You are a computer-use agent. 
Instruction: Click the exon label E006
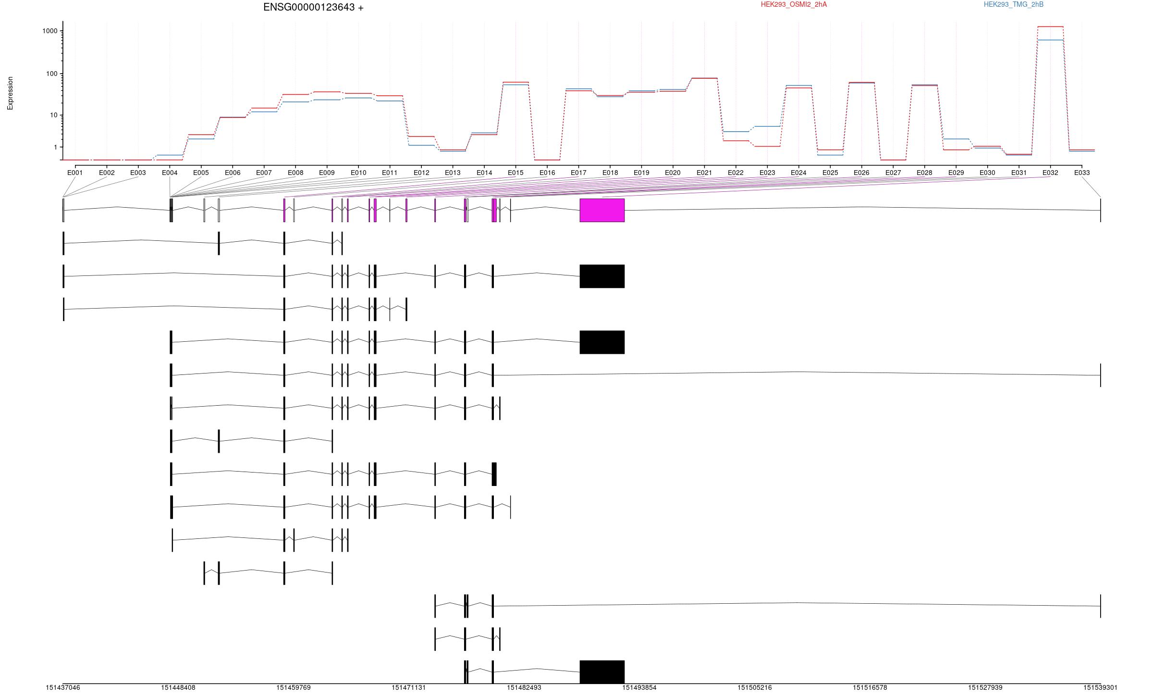point(233,173)
